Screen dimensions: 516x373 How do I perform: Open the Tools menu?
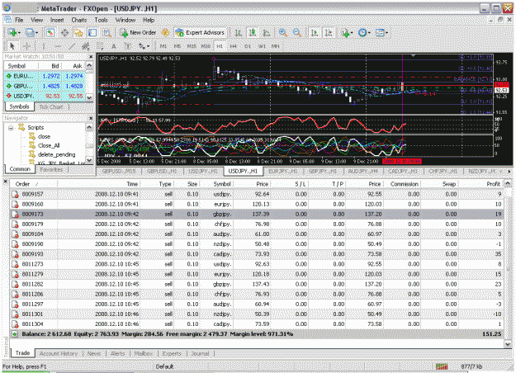[x=101, y=20]
